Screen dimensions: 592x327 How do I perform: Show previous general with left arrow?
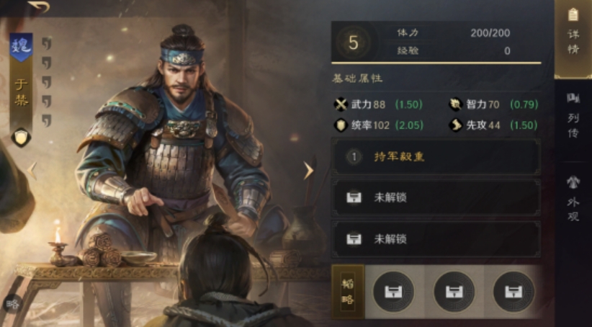pyautogui.click(x=32, y=171)
